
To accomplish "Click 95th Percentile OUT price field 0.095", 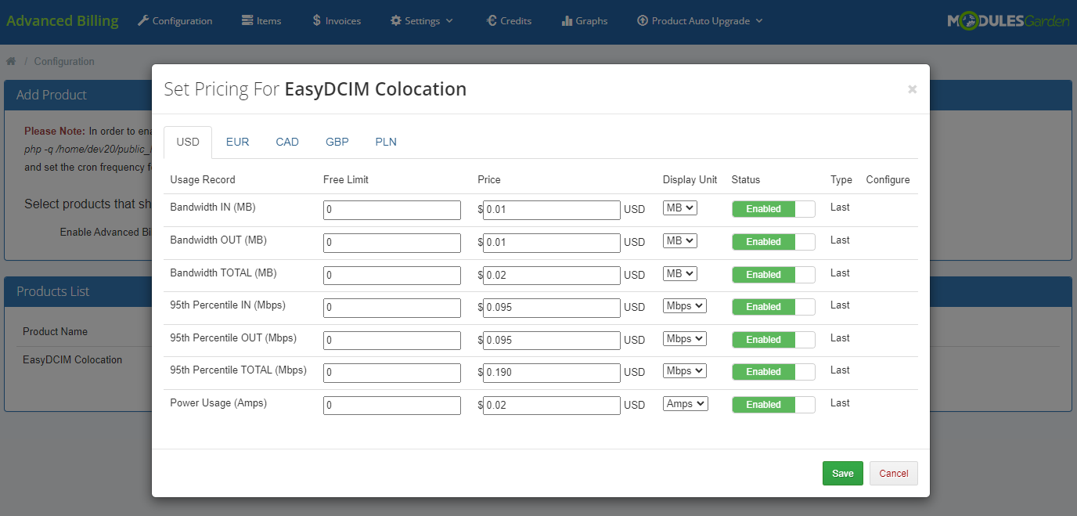I will [x=552, y=341].
